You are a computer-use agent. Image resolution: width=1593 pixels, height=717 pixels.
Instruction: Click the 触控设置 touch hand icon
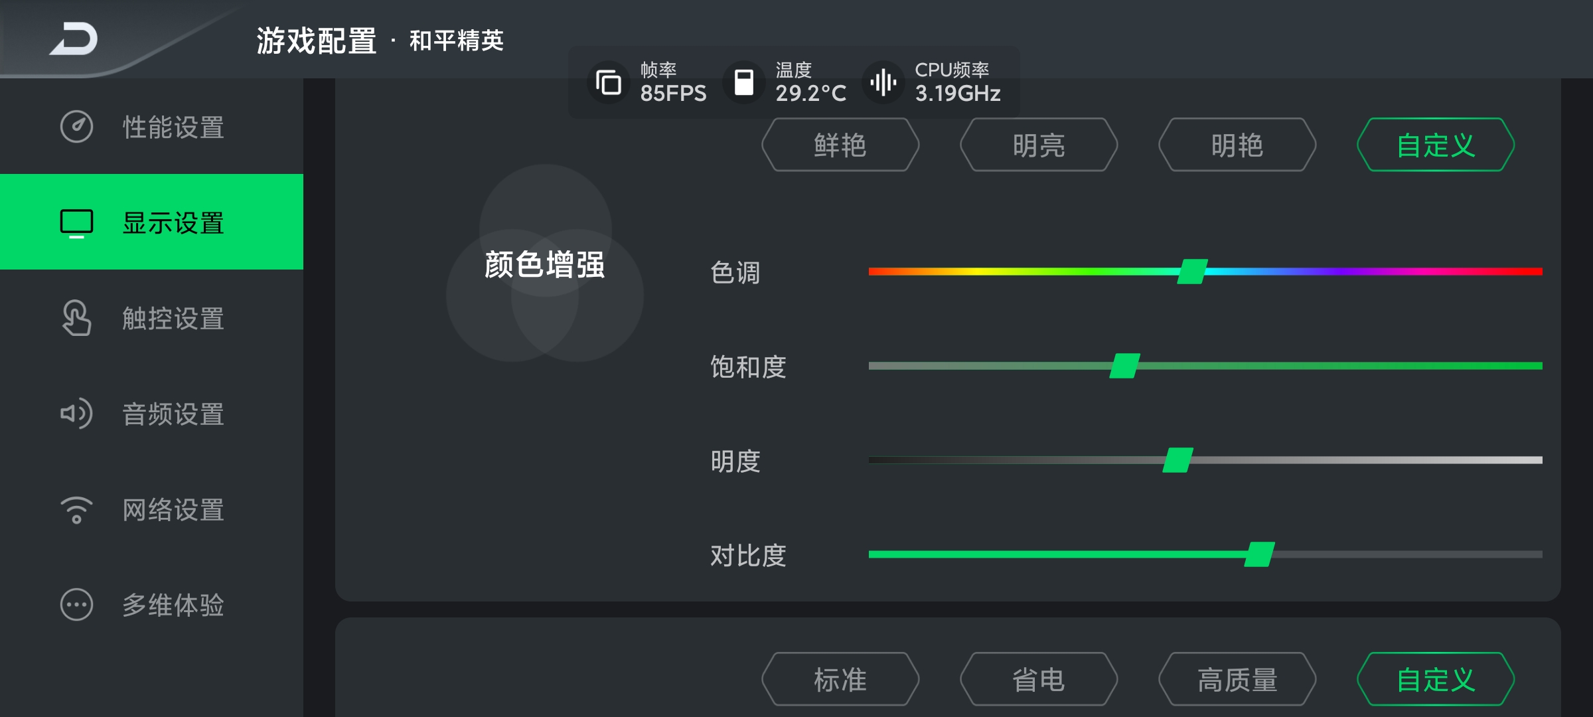point(76,318)
